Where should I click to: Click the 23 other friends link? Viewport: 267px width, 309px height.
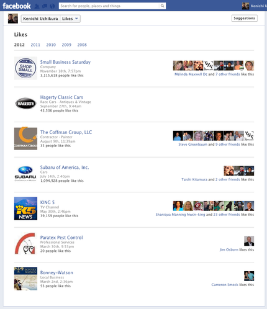click(x=227, y=215)
